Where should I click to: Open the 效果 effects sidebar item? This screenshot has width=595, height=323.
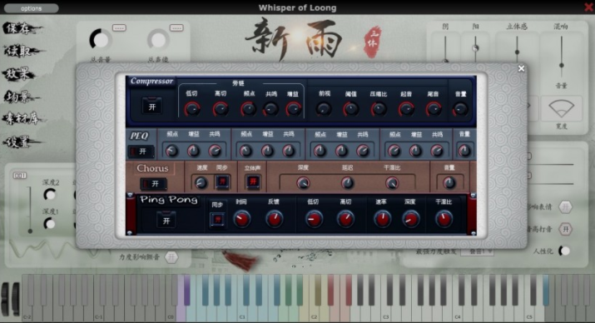coord(19,73)
